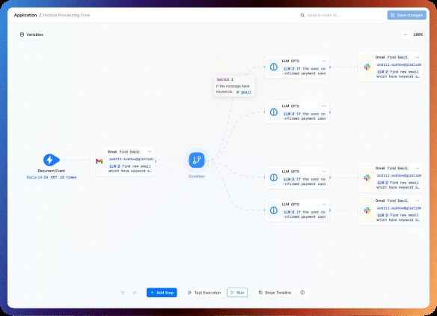
Task: Click the undo arrow in the bottom toolbar
Action: [x=123, y=293]
